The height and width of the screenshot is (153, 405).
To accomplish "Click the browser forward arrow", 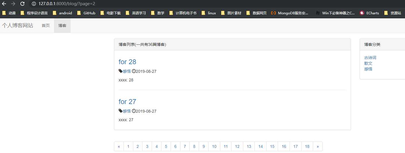I will point(13,4).
